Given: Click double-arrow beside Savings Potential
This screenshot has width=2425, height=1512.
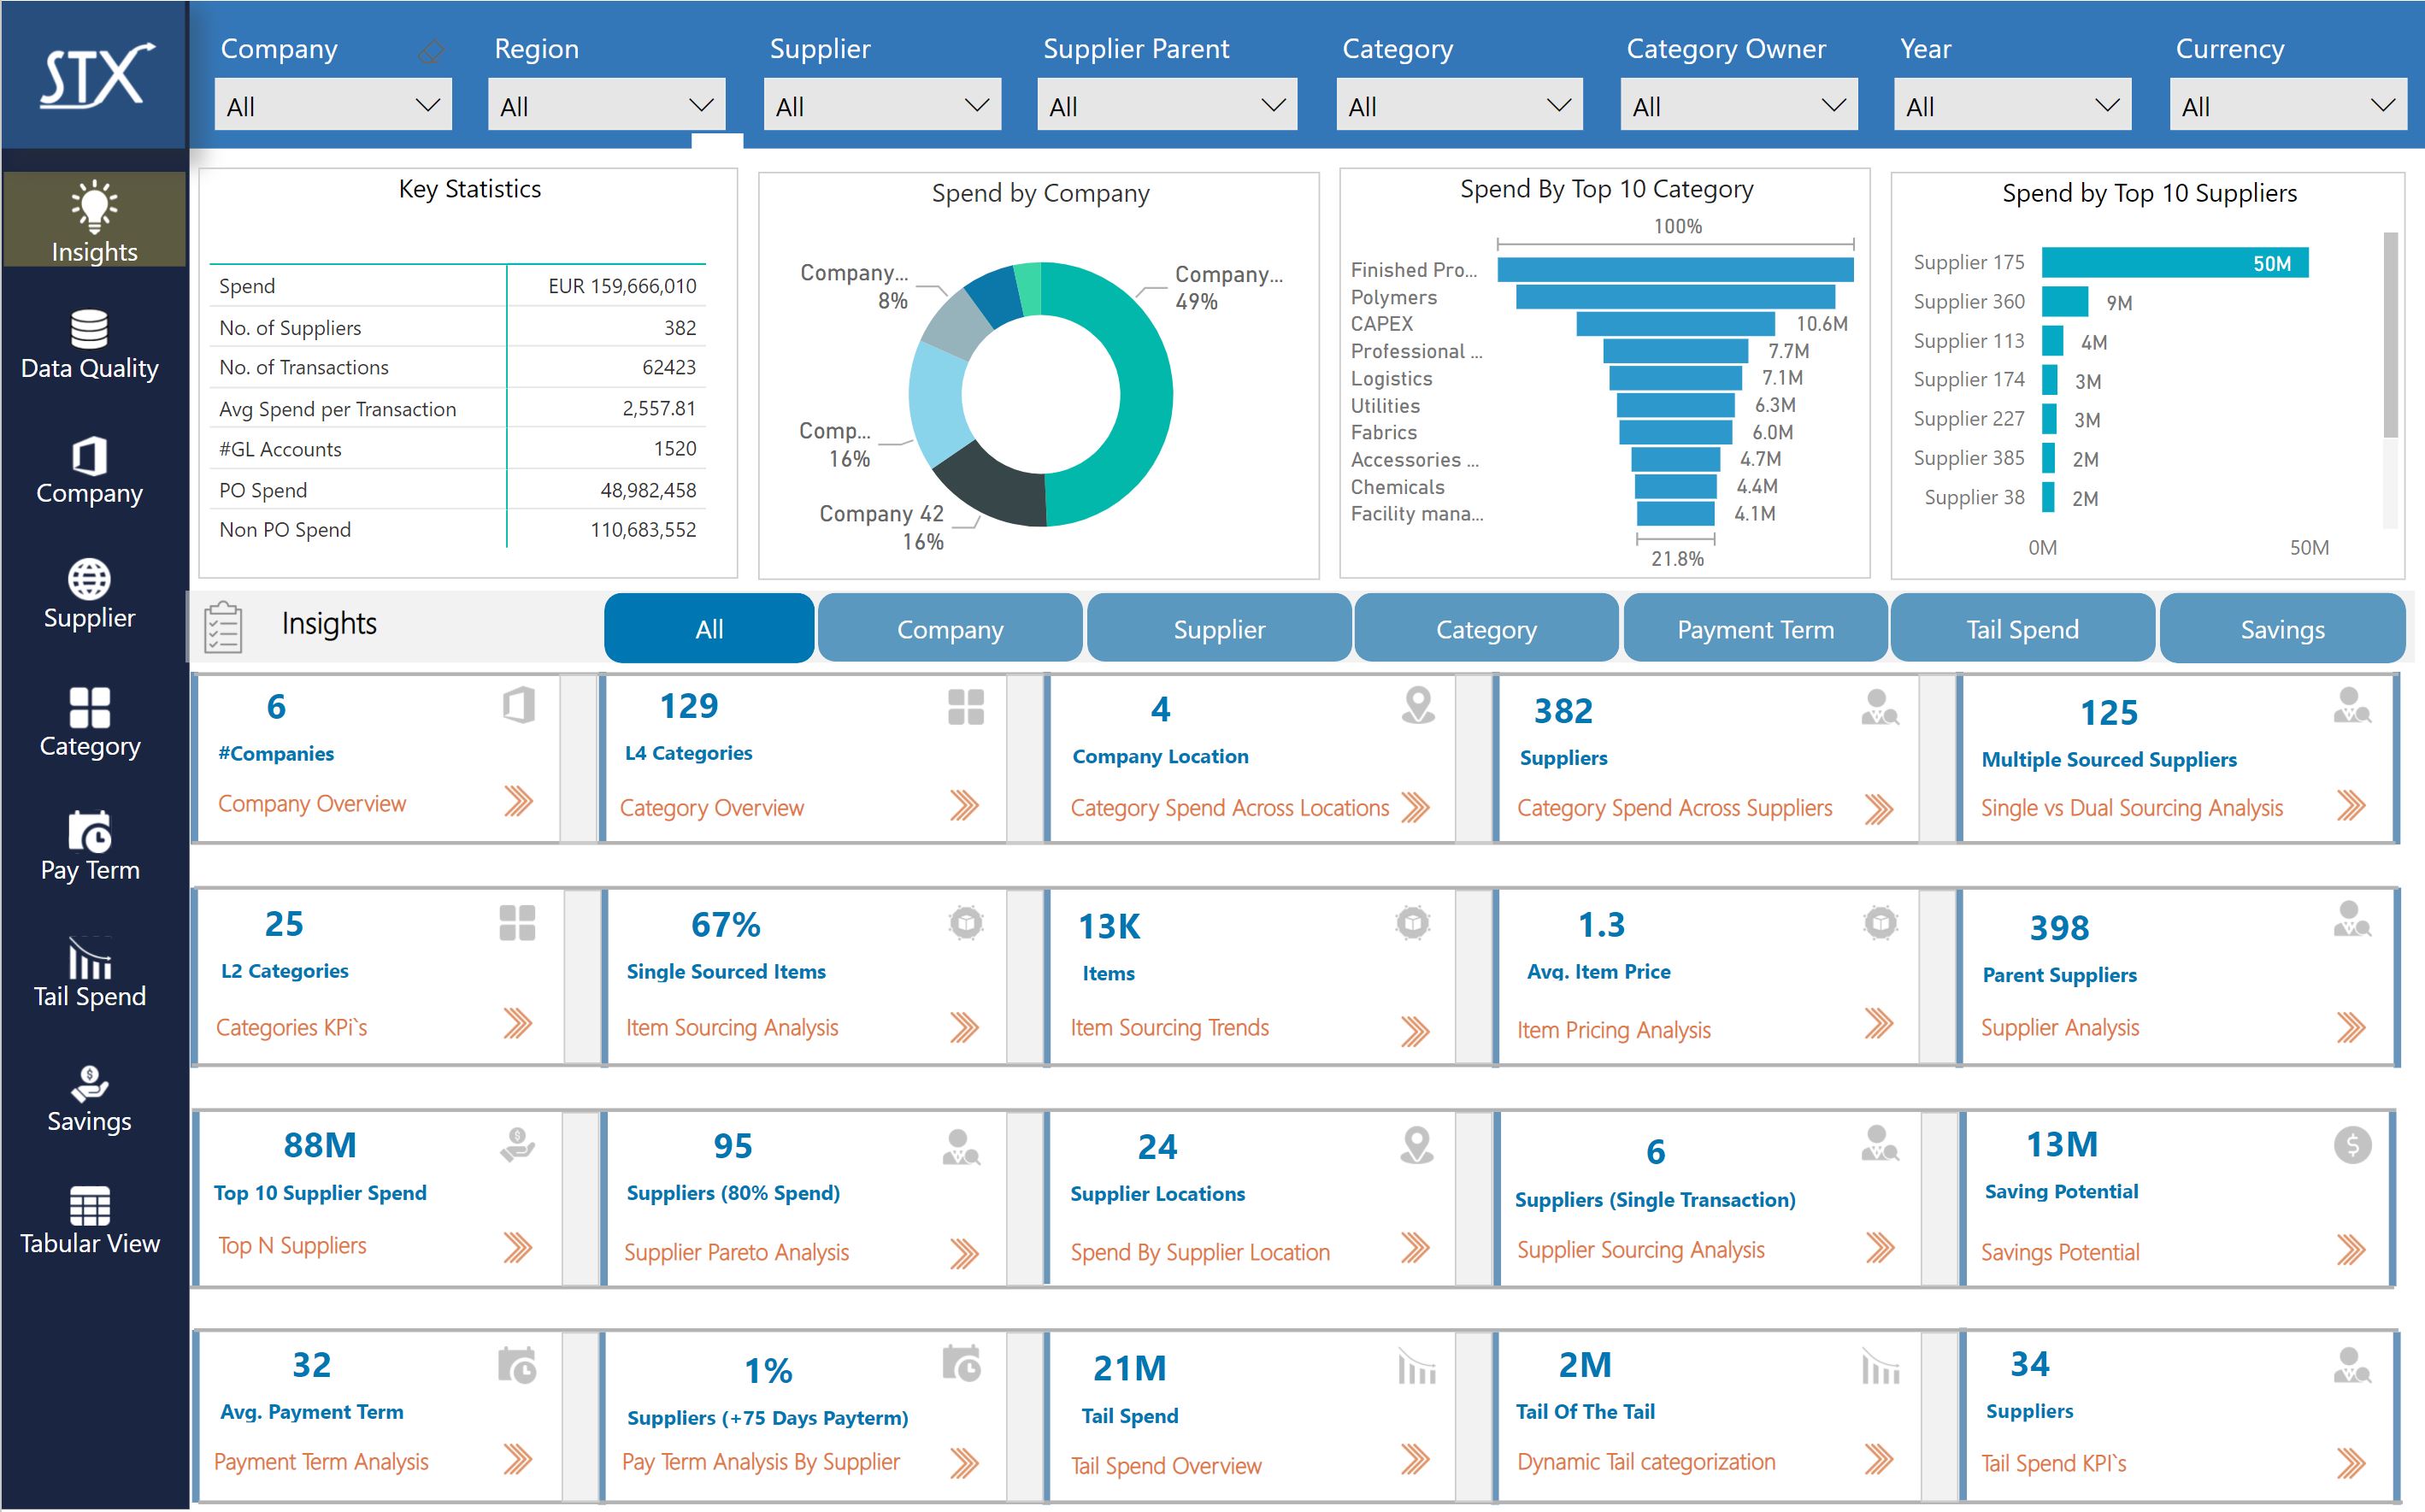Looking at the screenshot, I should (2351, 1250).
